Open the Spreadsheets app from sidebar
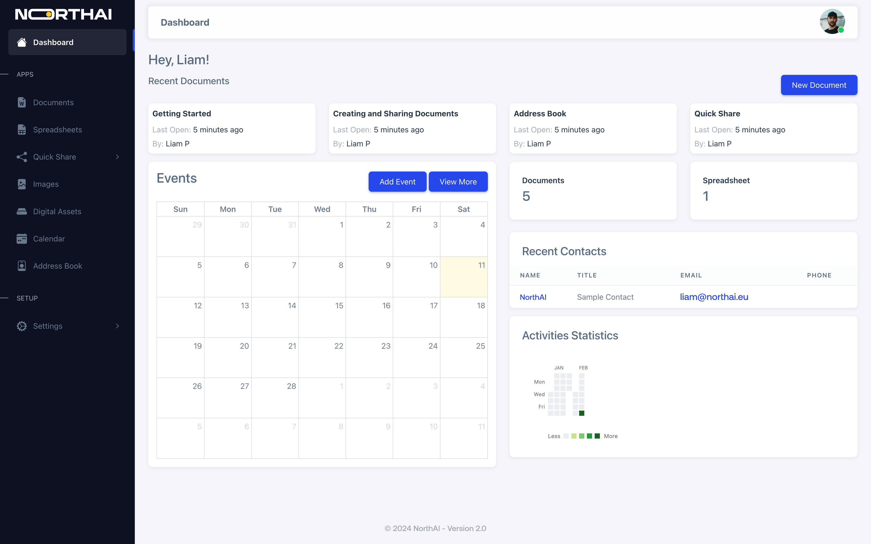Image resolution: width=871 pixels, height=544 pixels. pos(57,129)
